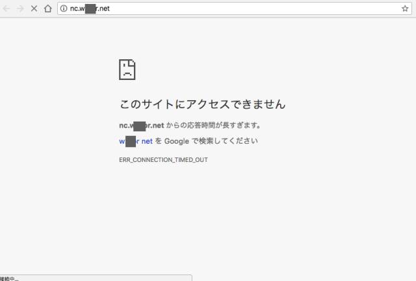The image size is (416, 281).
Task: Open site information circle icon
Action: [64, 8]
